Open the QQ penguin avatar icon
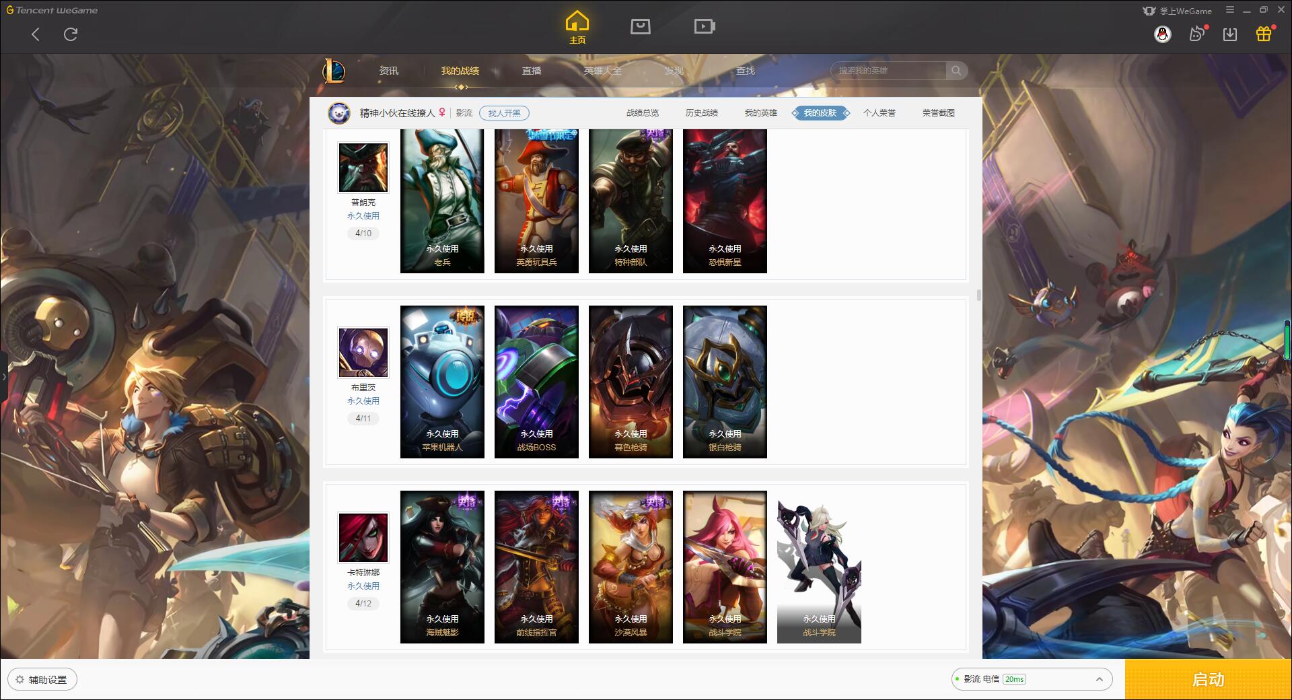The image size is (1292, 700). point(1163,34)
